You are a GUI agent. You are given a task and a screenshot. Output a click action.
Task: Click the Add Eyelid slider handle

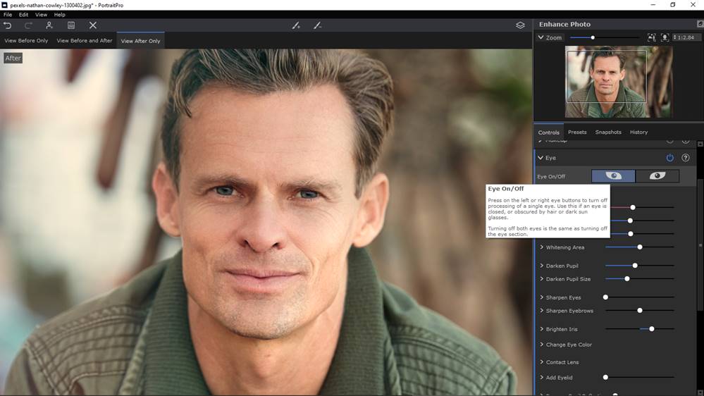point(605,378)
